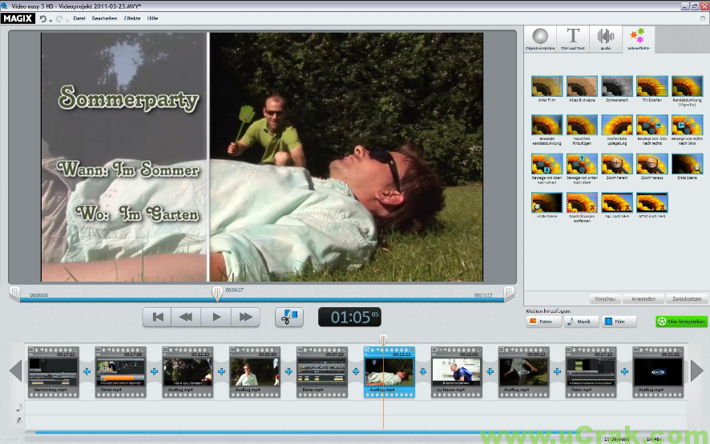Click the scissors split clip tool
Viewport: 710px width, 444px height.
(x=288, y=317)
